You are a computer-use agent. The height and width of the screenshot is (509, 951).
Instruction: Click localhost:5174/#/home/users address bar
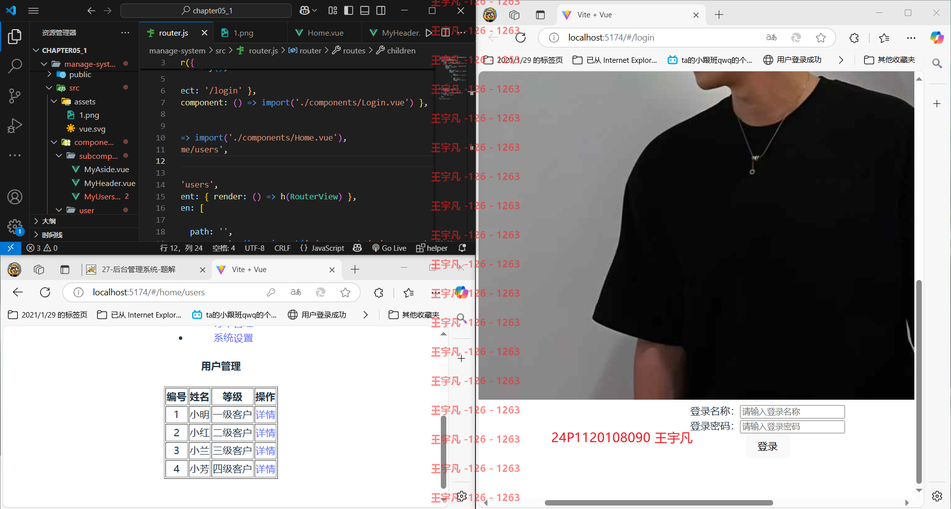tap(149, 292)
